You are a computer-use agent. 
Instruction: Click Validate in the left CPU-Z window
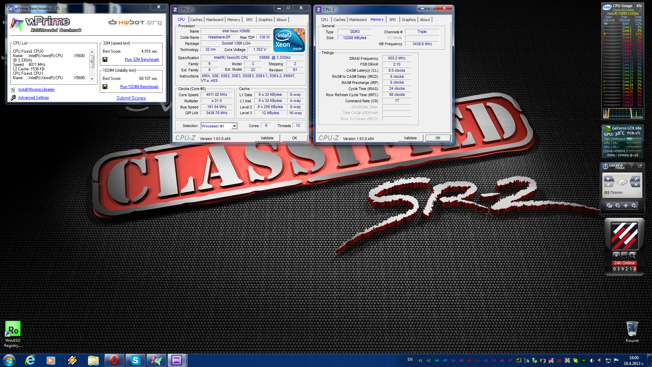coord(267,138)
